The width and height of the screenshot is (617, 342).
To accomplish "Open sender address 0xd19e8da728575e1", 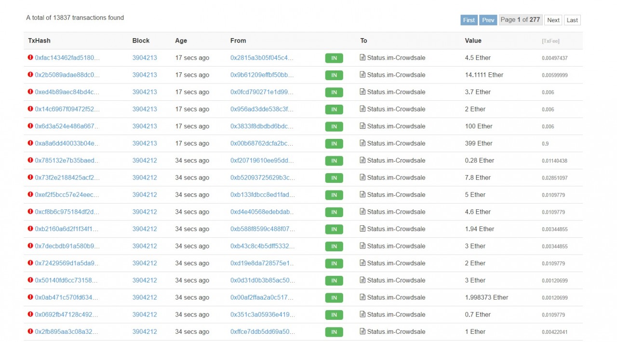I will pos(262,263).
